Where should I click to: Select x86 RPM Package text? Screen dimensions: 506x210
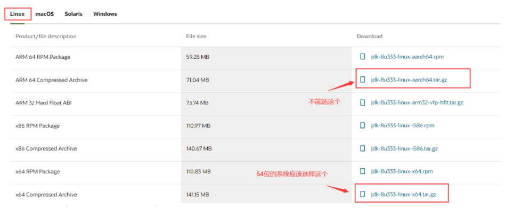pyautogui.click(x=37, y=126)
